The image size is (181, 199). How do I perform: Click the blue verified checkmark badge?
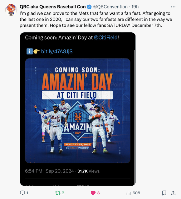[89, 7]
